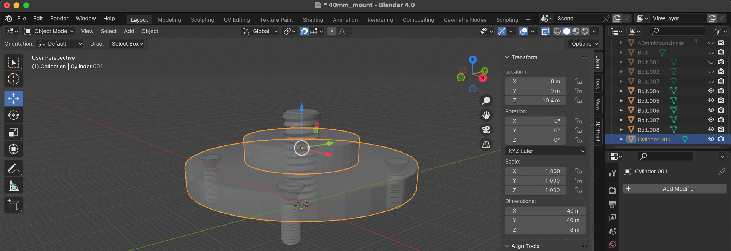Click the pan view hand icon
This screenshot has height=251, width=731.
tap(486, 115)
